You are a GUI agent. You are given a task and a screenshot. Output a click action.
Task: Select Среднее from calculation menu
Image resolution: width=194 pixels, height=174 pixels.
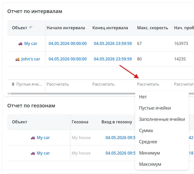148,142
